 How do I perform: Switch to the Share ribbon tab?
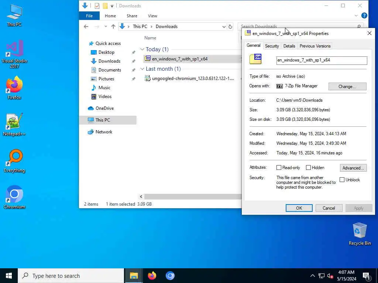point(132,16)
